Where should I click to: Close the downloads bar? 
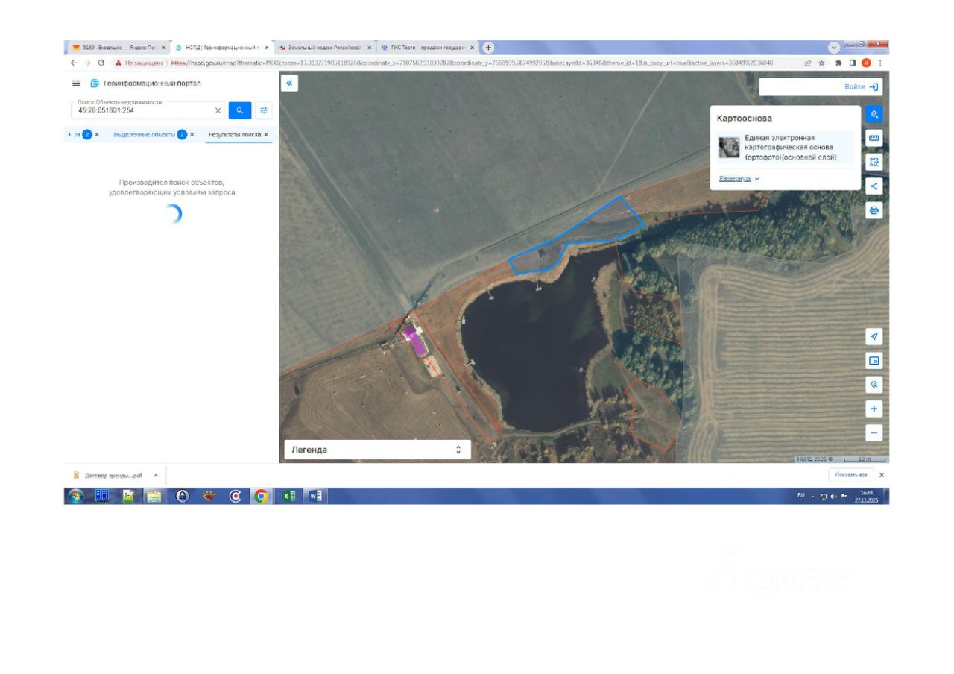pyautogui.click(x=882, y=475)
